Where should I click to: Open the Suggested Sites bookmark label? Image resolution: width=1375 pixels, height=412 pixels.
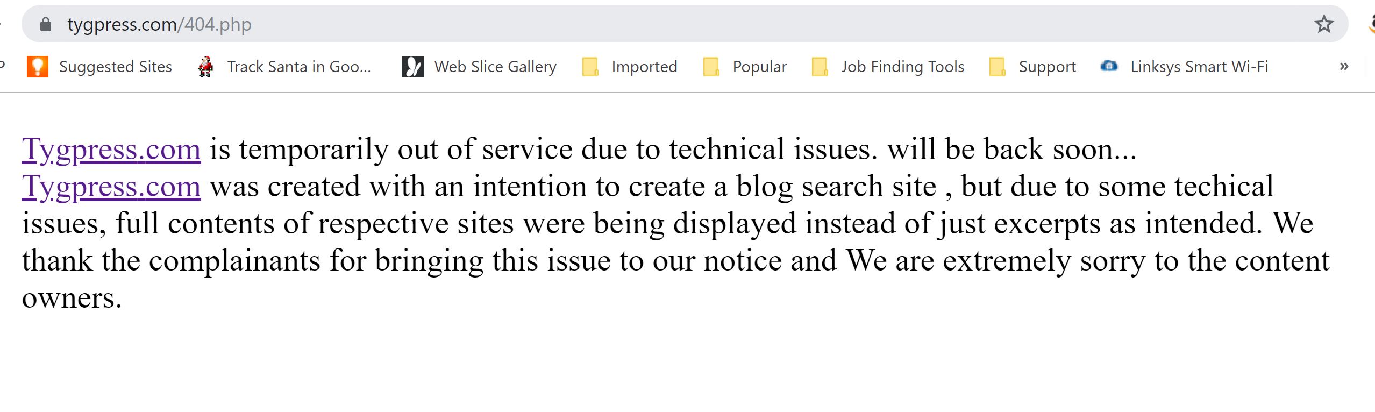pos(115,67)
